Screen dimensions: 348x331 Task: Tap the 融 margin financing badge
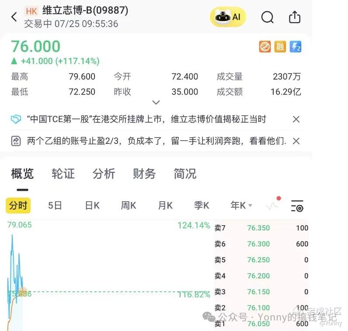tap(280, 47)
